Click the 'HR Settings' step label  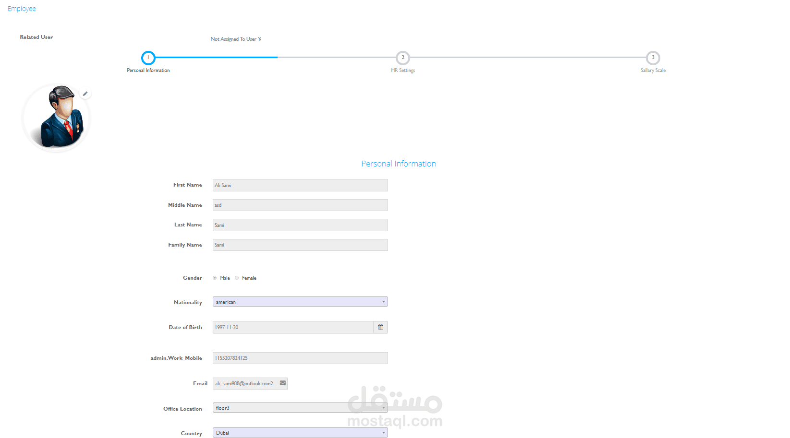403,71
